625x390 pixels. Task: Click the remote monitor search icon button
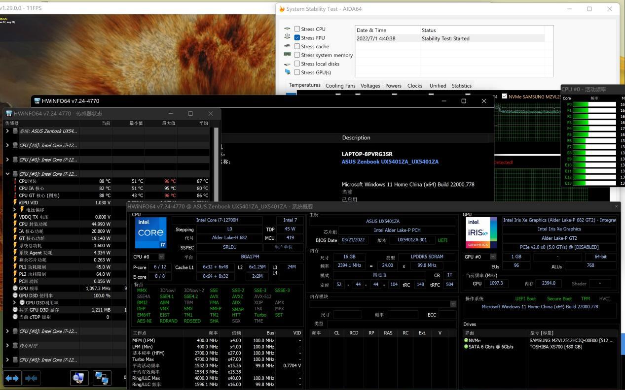point(79,378)
